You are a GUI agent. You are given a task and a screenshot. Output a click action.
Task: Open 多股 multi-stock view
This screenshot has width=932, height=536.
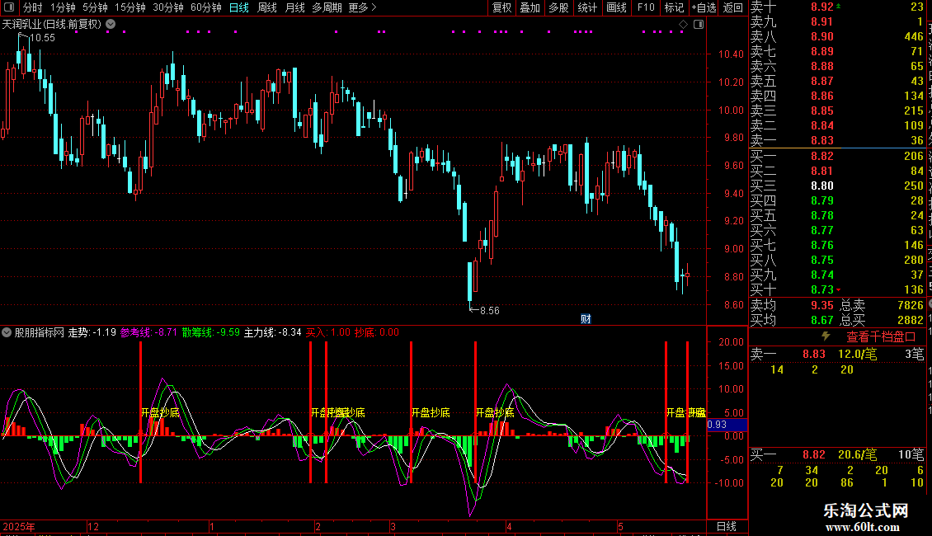tap(558, 7)
